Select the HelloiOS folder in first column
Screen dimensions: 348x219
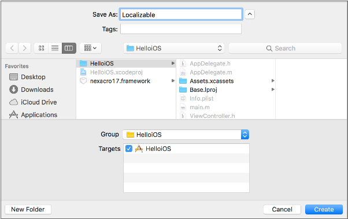tap(126, 64)
